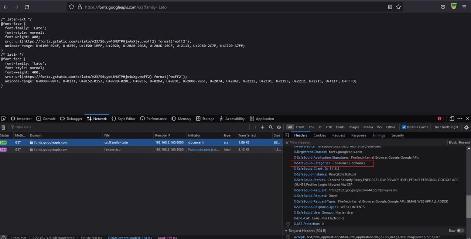This screenshot has height=239, width=471.
Task: Click the padlock site security icon
Action: [80, 7]
